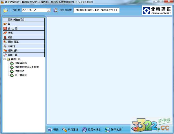Click the work directory folder icon
The width and height of the screenshot is (174, 134).
click(6, 10)
